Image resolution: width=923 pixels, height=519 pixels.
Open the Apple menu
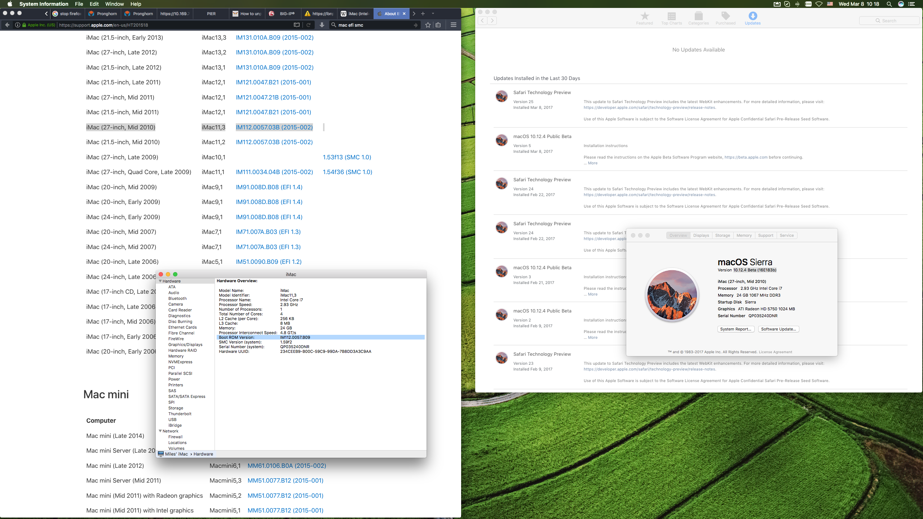10,4
